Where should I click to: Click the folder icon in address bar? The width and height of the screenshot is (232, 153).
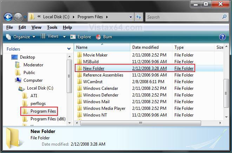[x=32, y=17]
